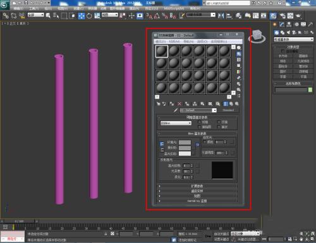Open the reference coordinate system dropdown
This screenshot has width=316, height=243.
coord(110,15)
